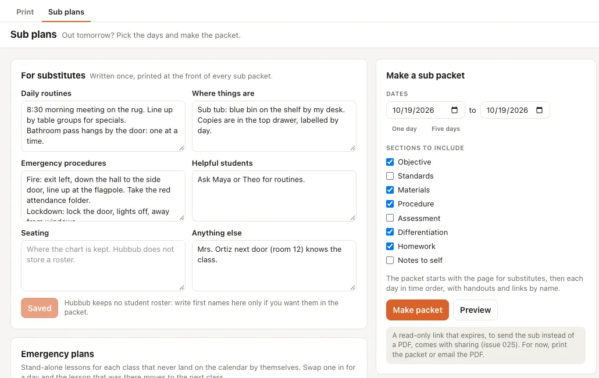This screenshot has width=599, height=378.
Task: Open calendar picker on the end date
Action: point(539,110)
